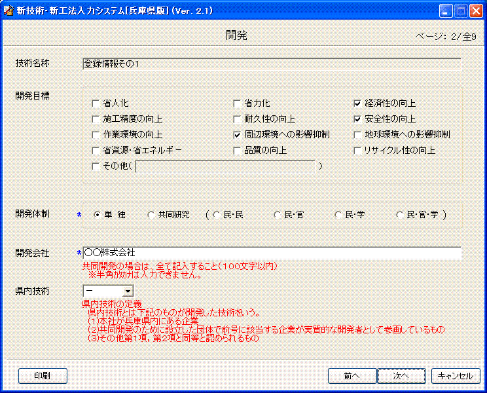Uncheck 周辺環境への影響抑制 checkbox

(x=237, y=135)
